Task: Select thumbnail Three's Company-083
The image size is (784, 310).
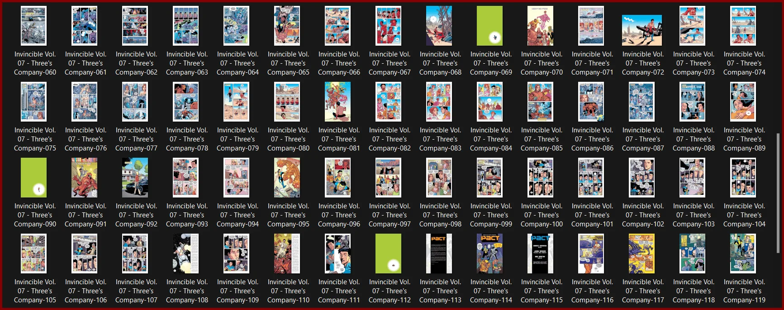Action: (x=439, y=102)
